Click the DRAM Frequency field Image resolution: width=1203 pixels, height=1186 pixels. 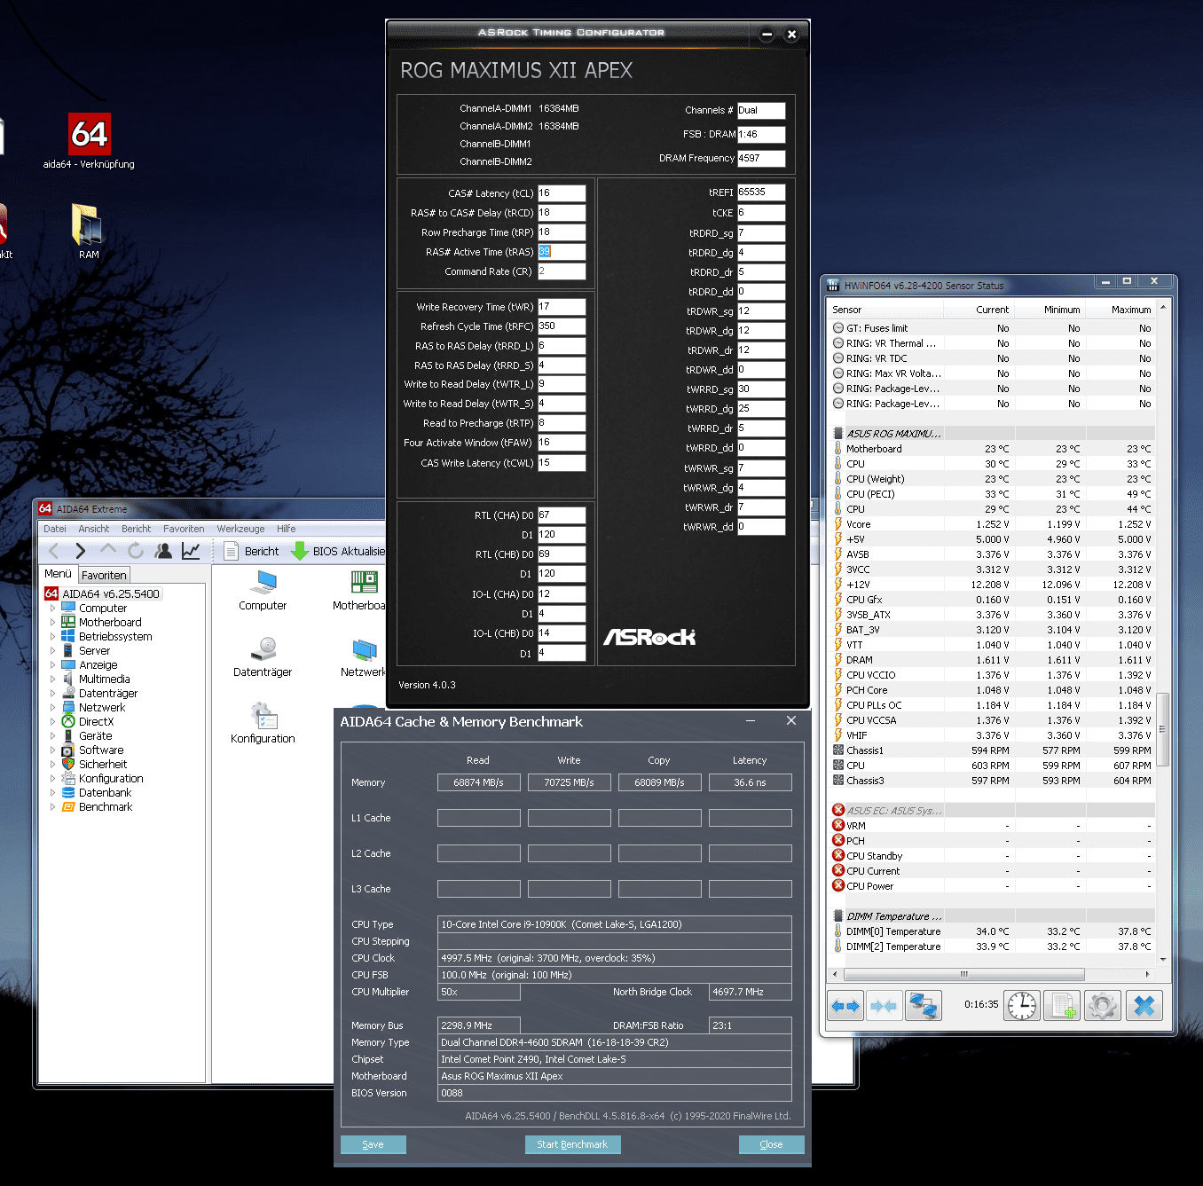point(761,159)
